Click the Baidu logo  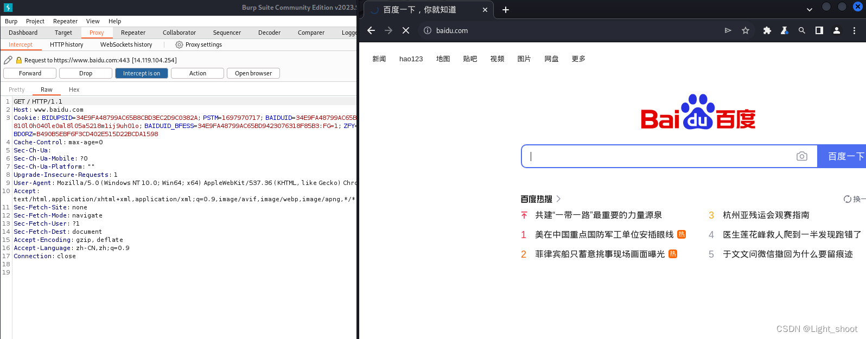(698, 112)
